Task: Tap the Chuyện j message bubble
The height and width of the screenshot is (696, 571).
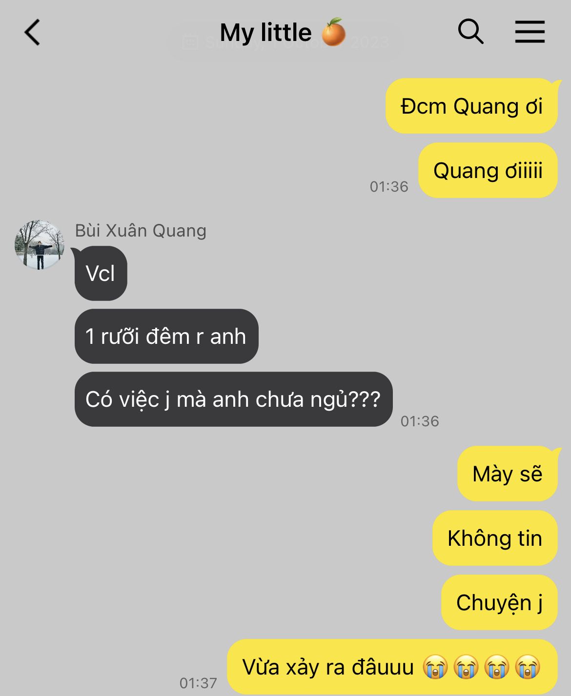Action: pyautogui.click(x=499, y=602)
